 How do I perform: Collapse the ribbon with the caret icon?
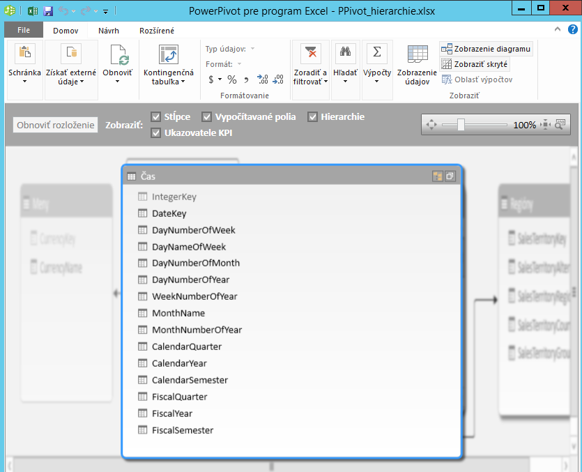tap(558, 29)
